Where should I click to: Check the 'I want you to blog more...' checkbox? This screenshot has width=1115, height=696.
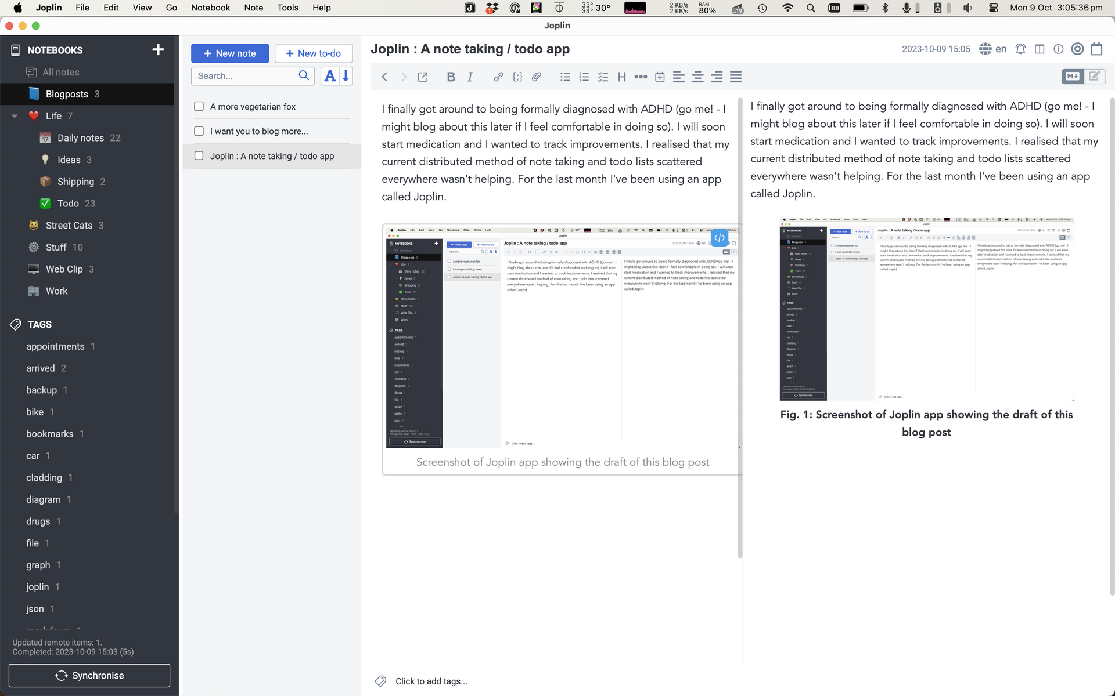pyautogui.click(x=199, y=130)
